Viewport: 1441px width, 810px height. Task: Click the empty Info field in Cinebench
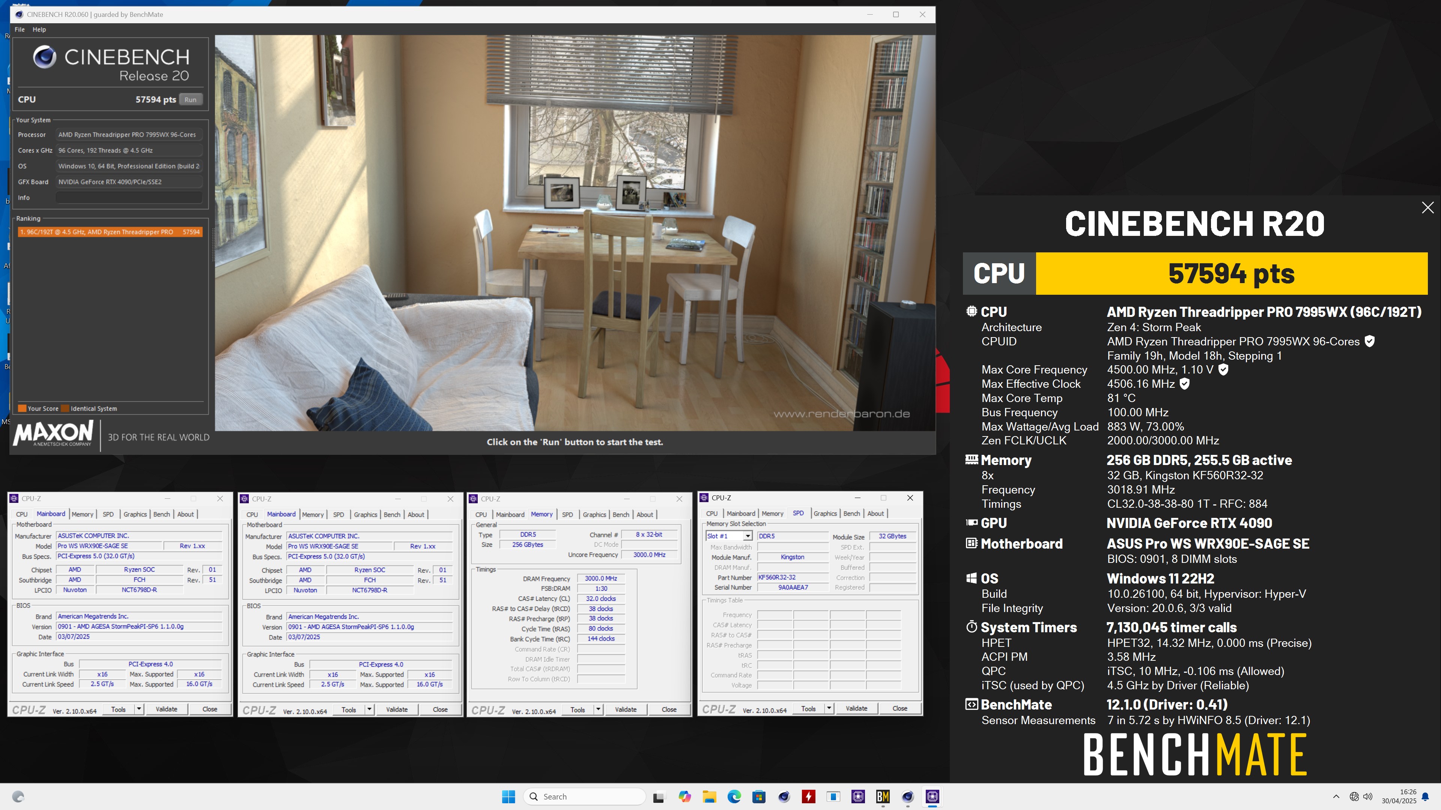(129, 197)
